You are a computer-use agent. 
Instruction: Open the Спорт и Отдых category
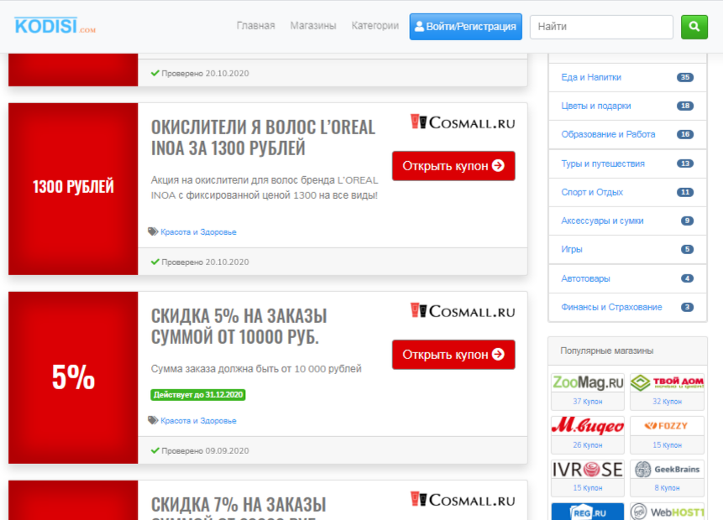click(x=592, y=192)
